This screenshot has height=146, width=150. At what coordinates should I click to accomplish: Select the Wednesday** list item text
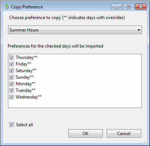pos(28,97)
